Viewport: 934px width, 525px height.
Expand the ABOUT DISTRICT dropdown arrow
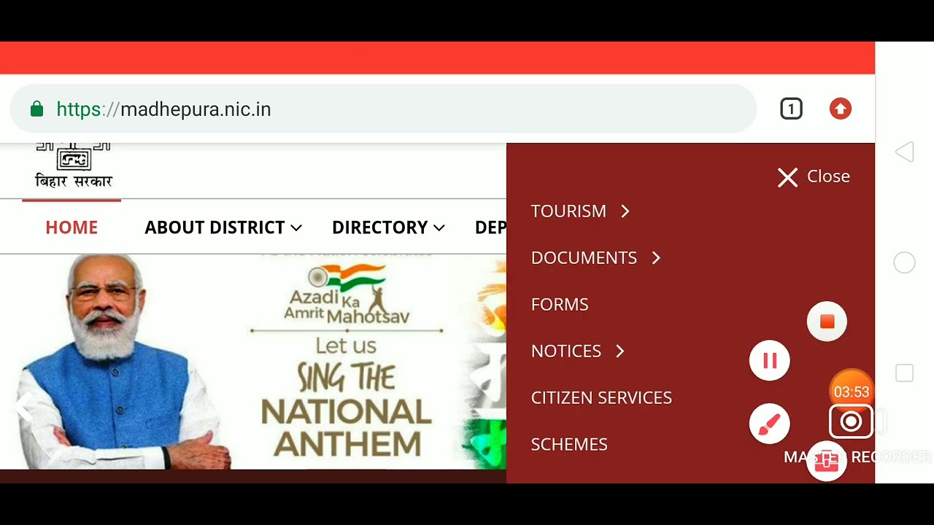point(296,228)
